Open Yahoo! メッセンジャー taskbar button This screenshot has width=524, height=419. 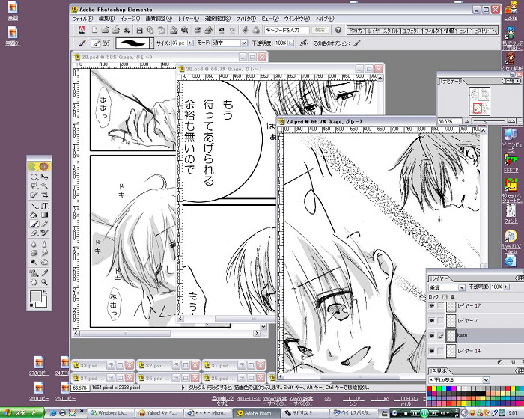[159, 413]
